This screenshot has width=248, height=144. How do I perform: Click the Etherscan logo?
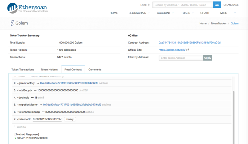point(28,8)
